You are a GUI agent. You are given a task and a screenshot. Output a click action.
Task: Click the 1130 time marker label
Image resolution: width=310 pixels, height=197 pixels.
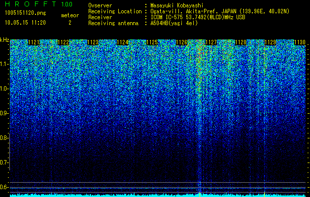(x=300, y=42)
